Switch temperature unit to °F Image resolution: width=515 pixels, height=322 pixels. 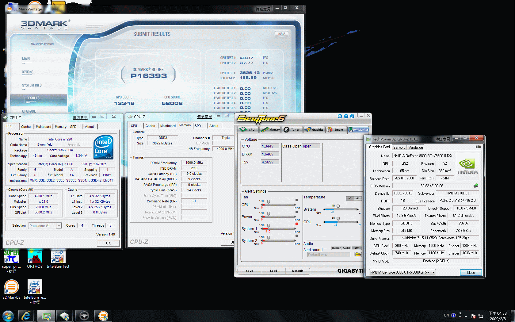pos(357,198)
